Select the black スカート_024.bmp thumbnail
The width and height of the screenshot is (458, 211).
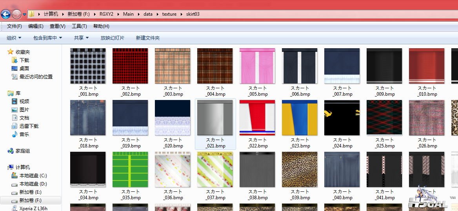(x=342, y=118)
